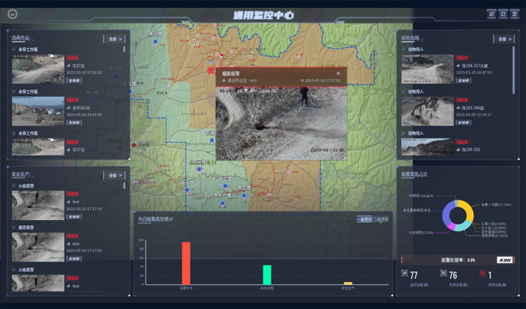This screenshot has width=526, height=309.
Task: Toggle checkbox beside first 动物闯入 alert
Action: click(404, 49)
